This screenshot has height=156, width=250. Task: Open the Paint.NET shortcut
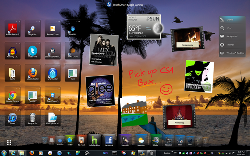[x=33, y=95]
